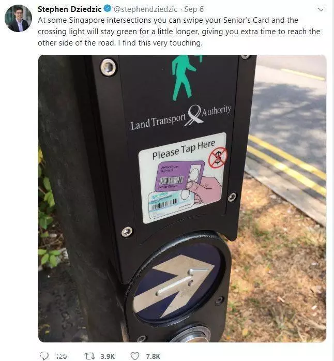Click the reply speech bubble icon
Image resolution: width=334 pixels, height=361 pixels.
pos(44,356)
